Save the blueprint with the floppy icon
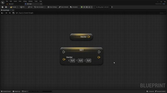 click(2, 7)
